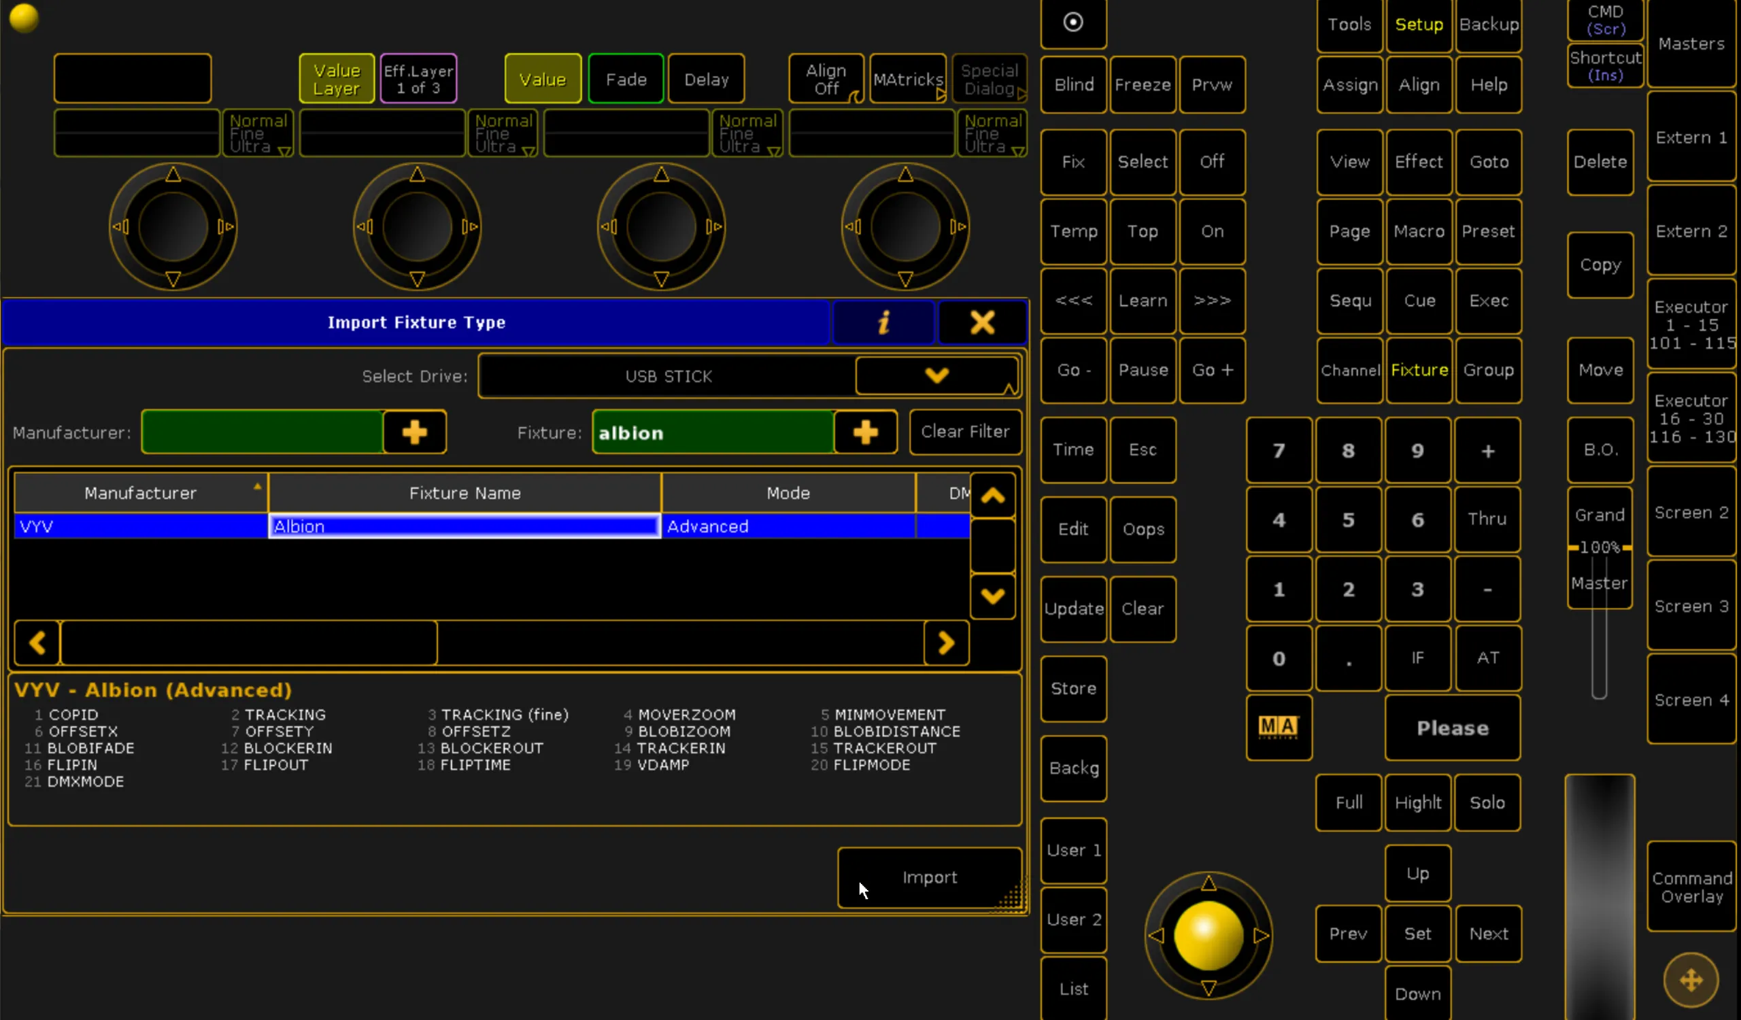Click the yellow trackball

pos(1208,935)
